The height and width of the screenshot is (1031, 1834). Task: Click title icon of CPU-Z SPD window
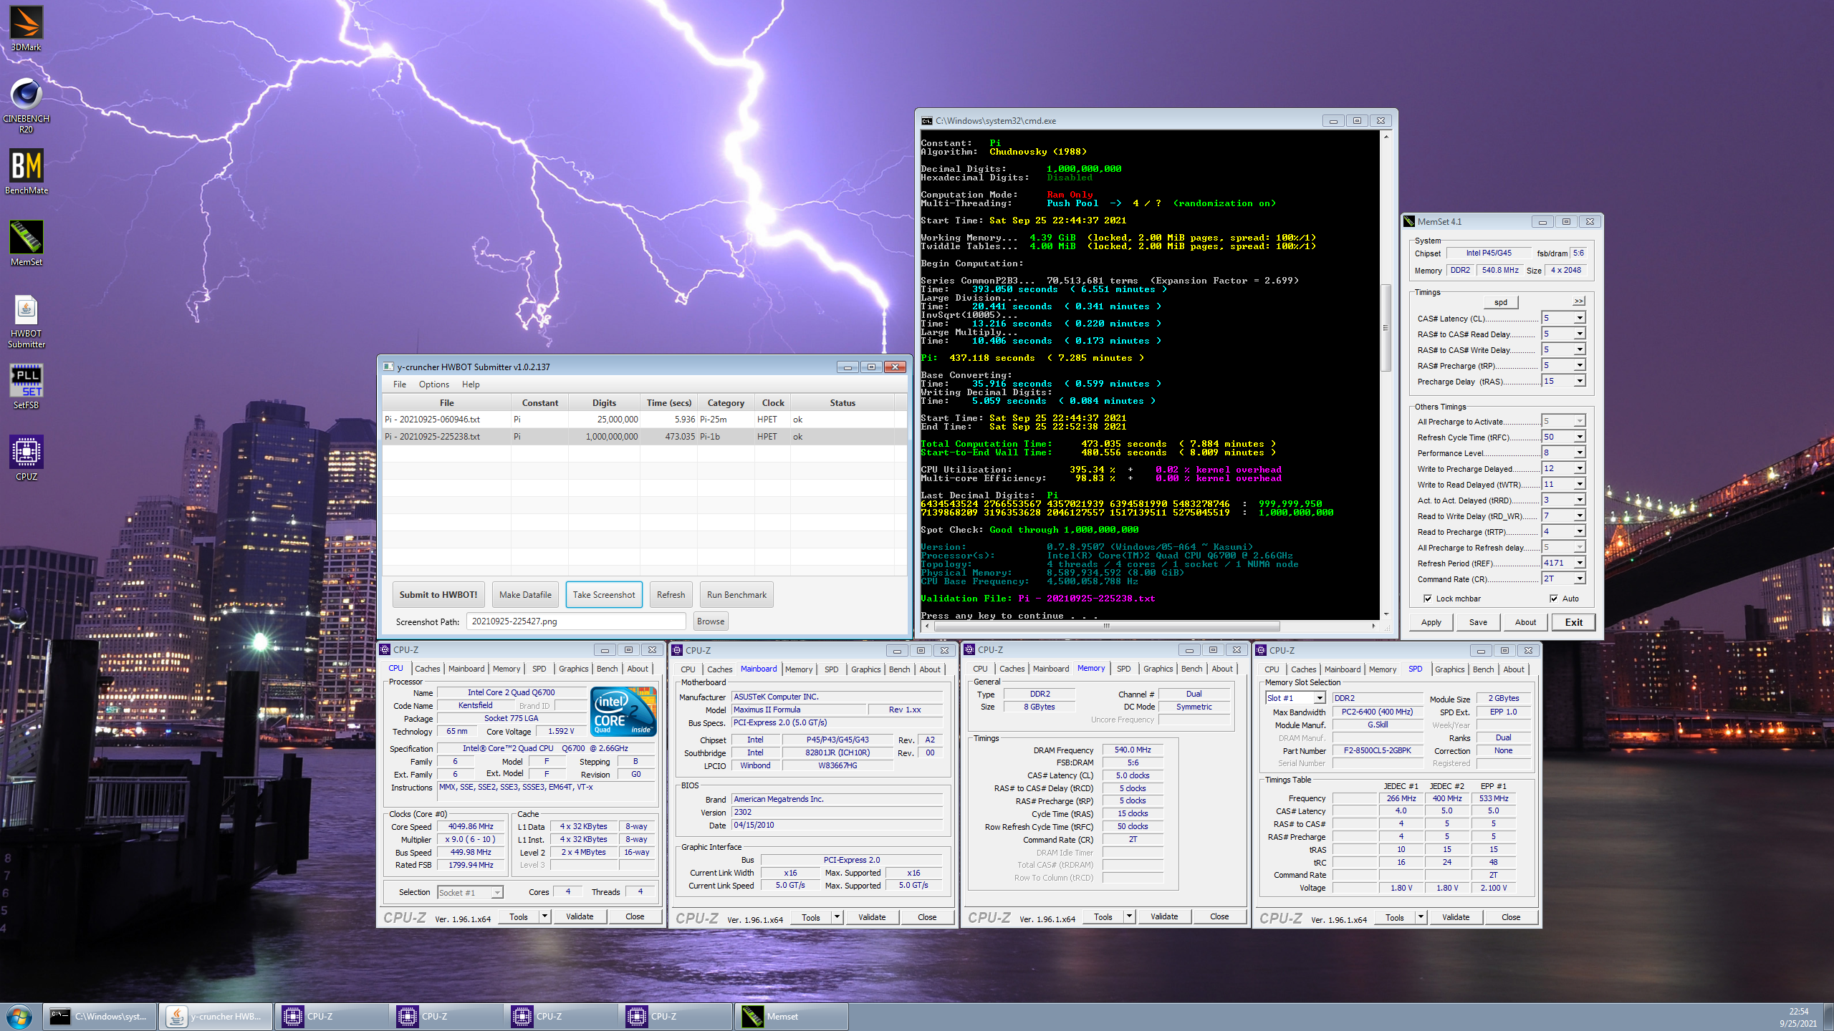1262,650
